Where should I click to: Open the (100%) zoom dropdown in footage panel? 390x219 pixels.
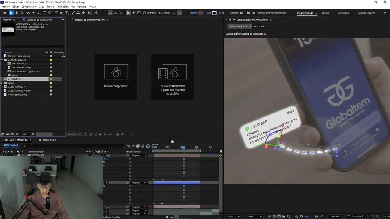pos(74,134)
